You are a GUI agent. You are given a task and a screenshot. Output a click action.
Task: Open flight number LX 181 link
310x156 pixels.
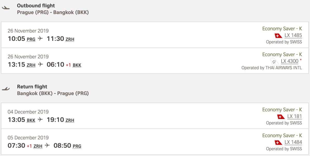coord(295,116)
